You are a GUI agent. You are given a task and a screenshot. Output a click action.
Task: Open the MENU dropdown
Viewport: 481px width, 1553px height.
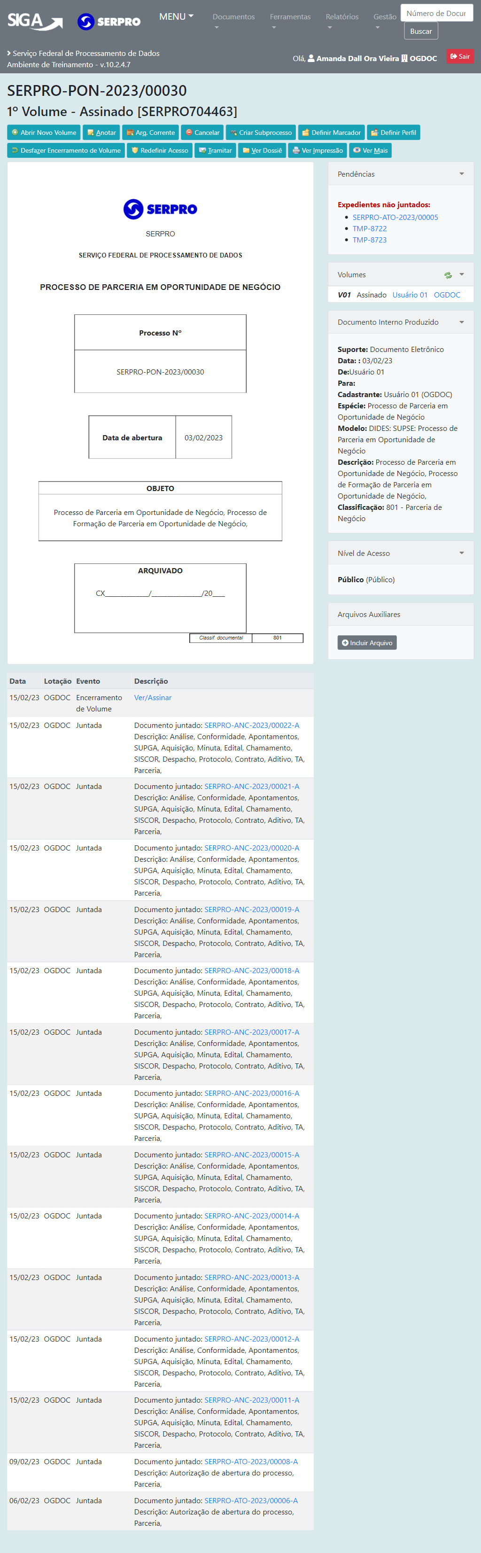[176, 16]
